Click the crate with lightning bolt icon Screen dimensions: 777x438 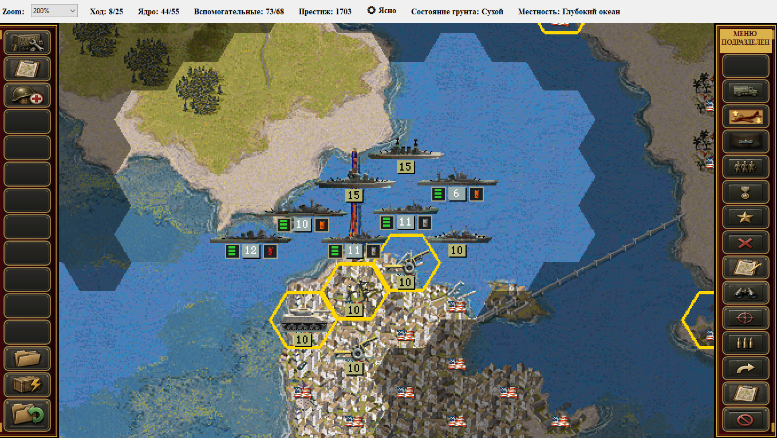point(27,385)
